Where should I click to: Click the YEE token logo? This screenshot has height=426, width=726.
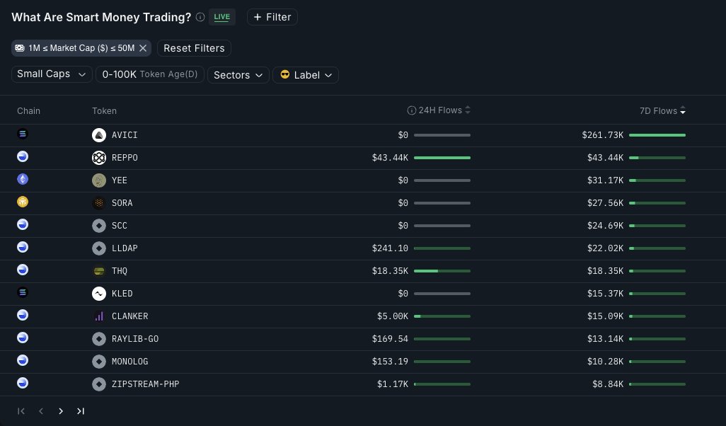click(99, 180)
